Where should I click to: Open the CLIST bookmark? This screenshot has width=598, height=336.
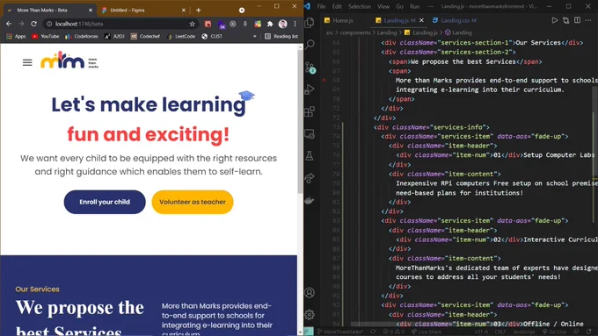tap(212, 37)
